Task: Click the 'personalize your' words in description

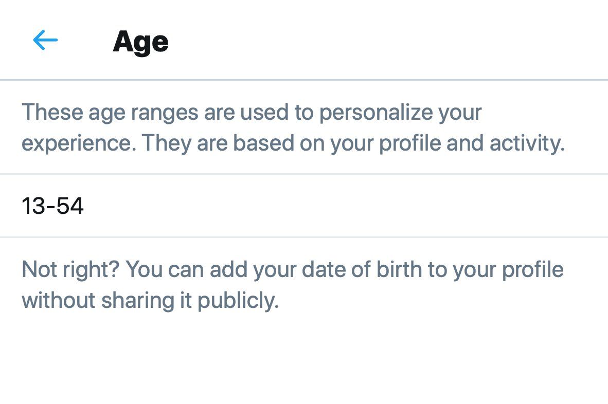Action: (x=400, y=113)
